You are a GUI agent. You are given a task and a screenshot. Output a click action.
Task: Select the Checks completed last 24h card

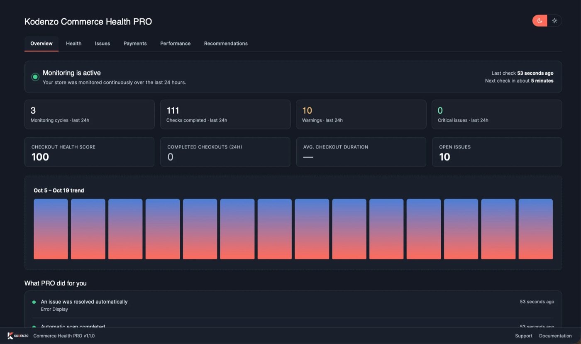[x=225, y=115]
